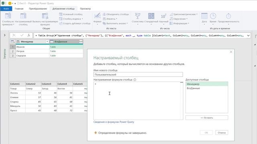The width and height of the screenshot is (257, 144).
Task: Click the Лосось preview cell
Action: [x=17, y=93]
